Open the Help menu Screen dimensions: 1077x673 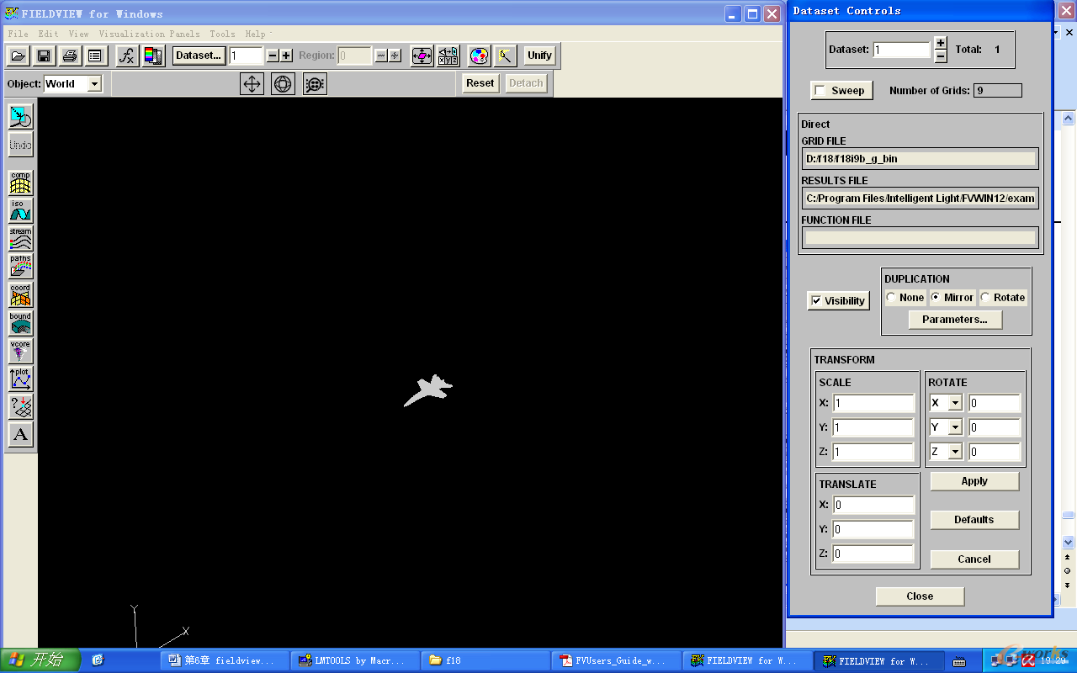pos(255,34)
